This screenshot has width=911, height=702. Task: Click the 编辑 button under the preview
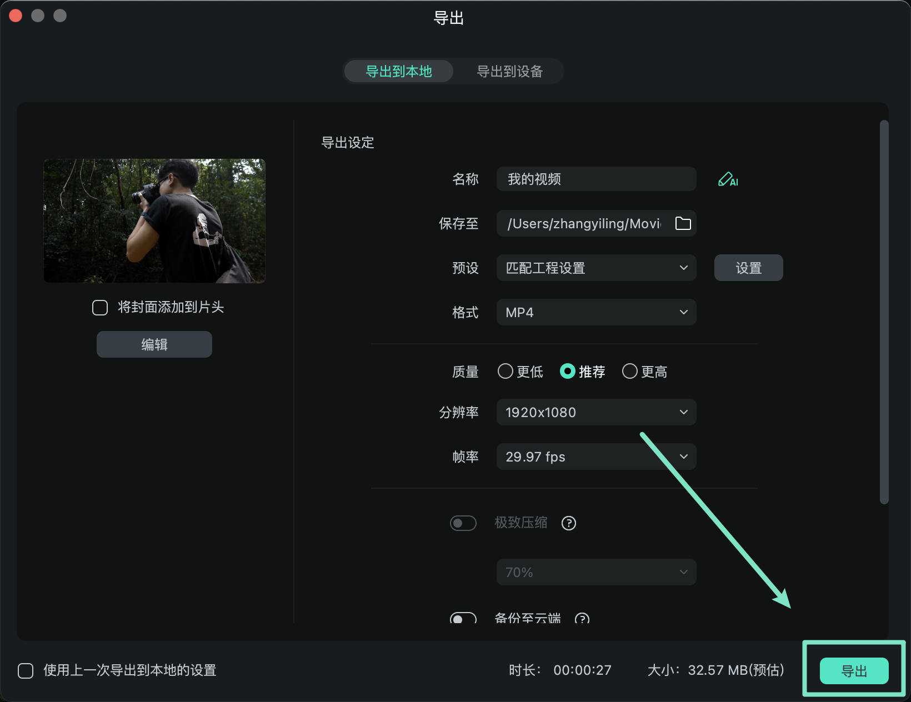[154, 344]
